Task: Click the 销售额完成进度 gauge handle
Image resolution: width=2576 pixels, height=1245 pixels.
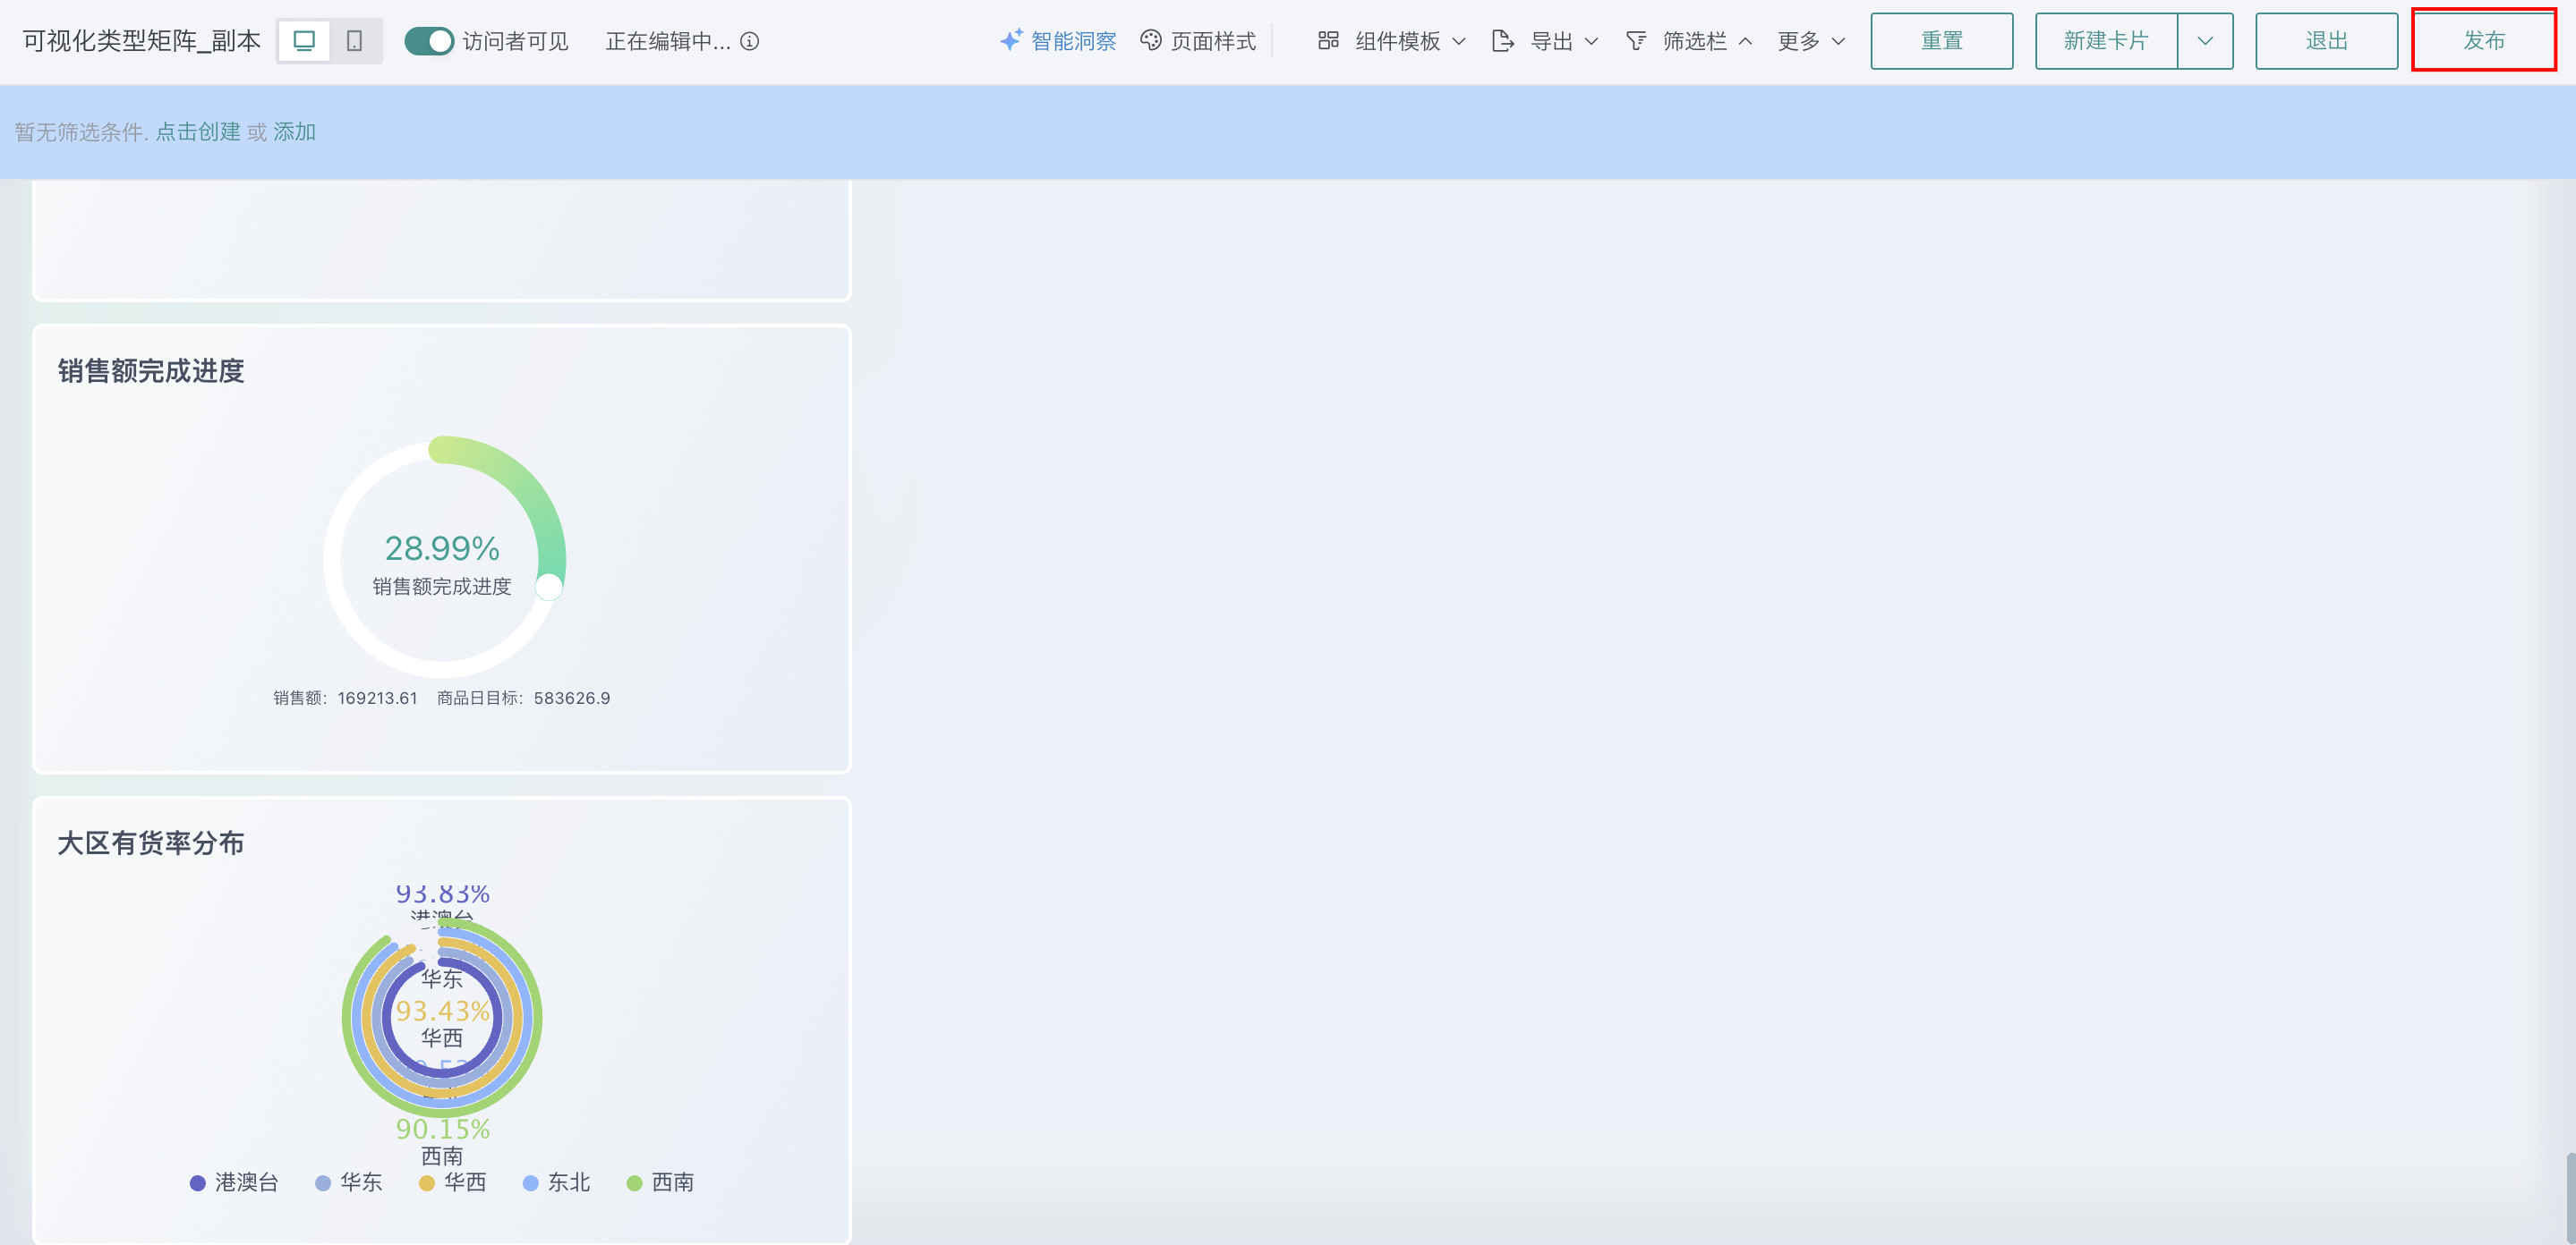Action: (x=549, y=587)
